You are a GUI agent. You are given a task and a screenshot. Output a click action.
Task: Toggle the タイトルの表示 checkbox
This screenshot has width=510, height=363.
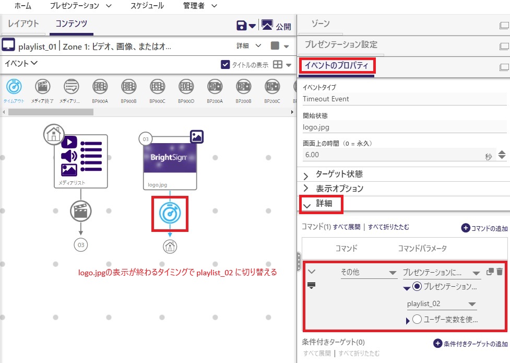pos(226,65)
